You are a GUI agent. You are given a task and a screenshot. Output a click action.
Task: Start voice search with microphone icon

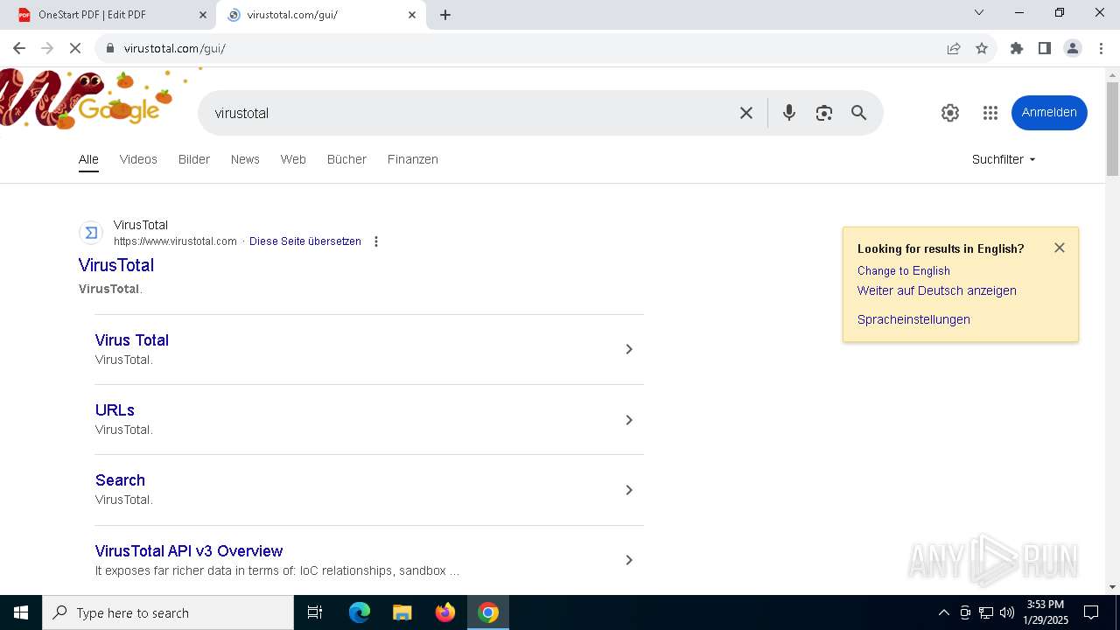(789, 113)
